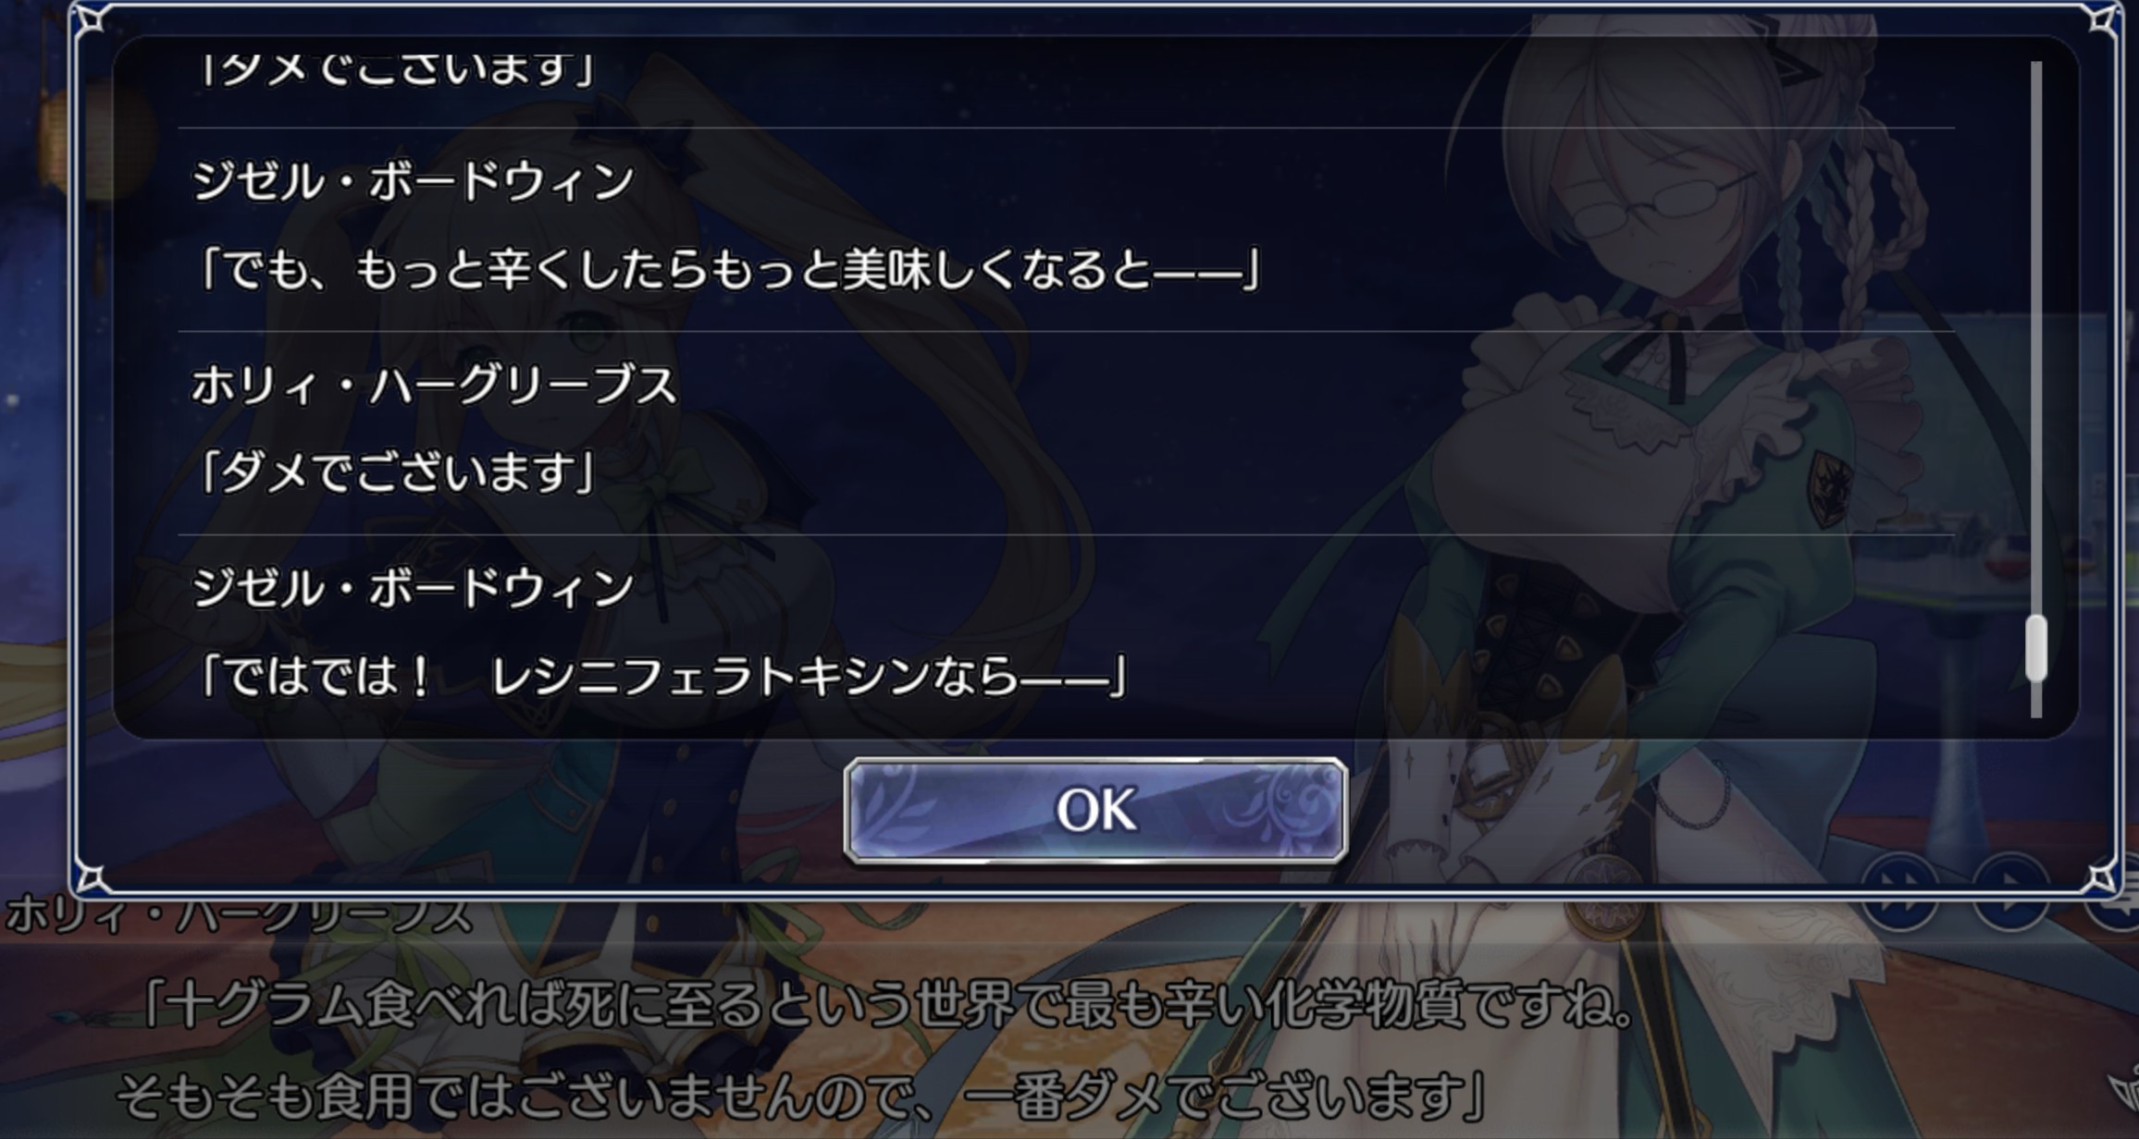
Task: Click the top-right corner star ornament
Action: (x=2102, y=20)
